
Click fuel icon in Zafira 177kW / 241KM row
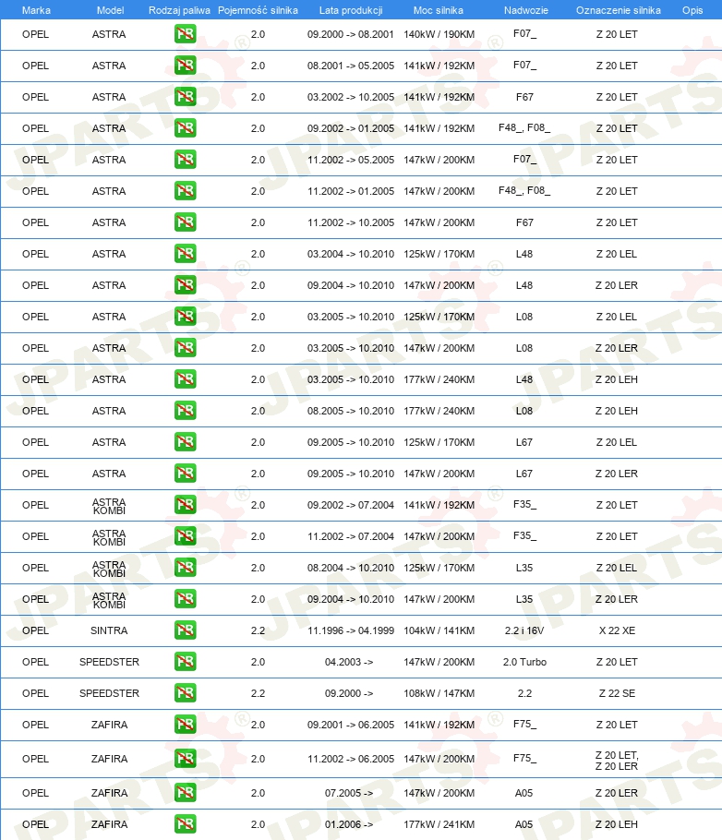tap(185, 824)
